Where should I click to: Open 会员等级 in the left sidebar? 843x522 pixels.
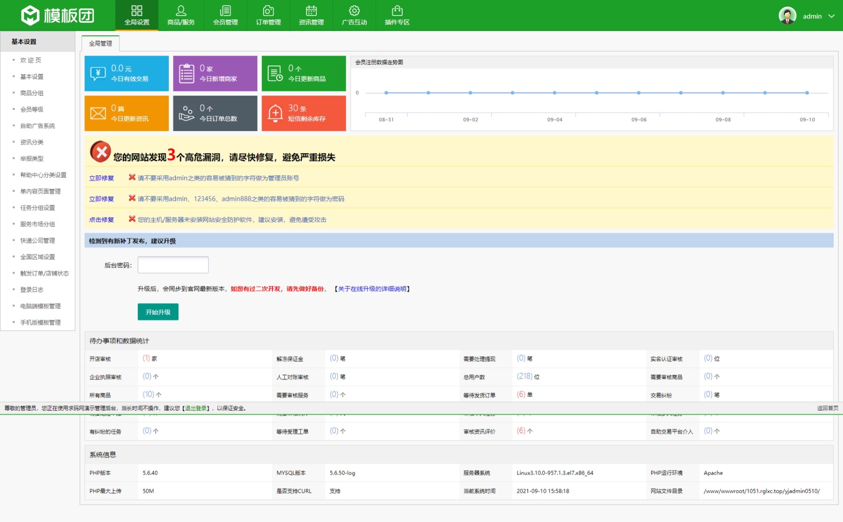click(32, 109)
